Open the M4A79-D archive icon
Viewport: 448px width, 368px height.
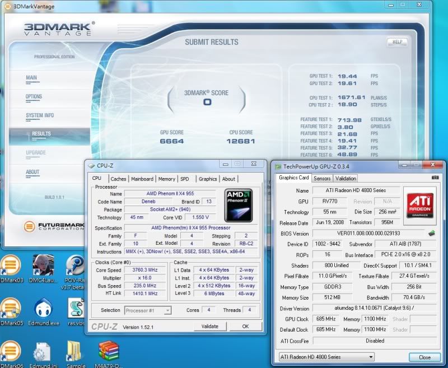coord(109,352)
